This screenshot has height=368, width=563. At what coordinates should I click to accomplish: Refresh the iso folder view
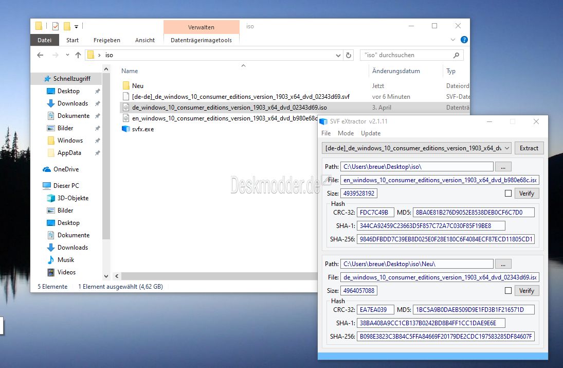tap(348, 55)
